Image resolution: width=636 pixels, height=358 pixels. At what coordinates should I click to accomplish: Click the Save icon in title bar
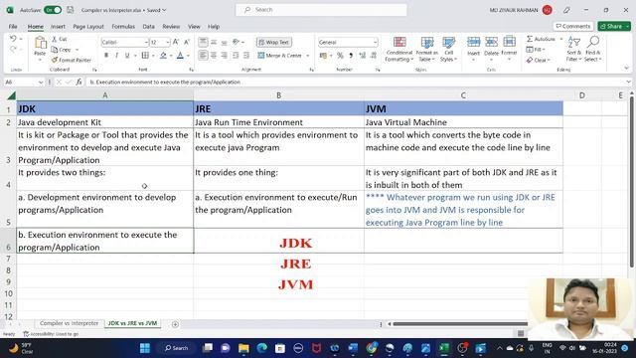(71, 10)
